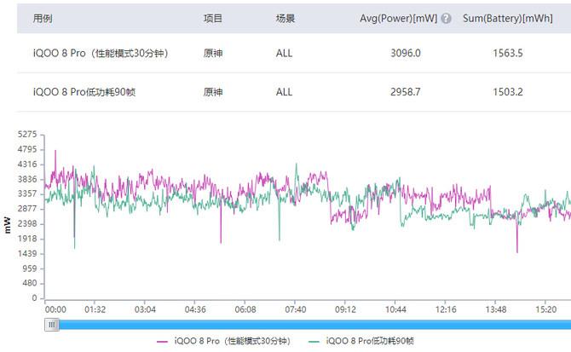Click the blue timeline range bar
The height and width of the screenshot is (352, 571).
coord(315,325)
